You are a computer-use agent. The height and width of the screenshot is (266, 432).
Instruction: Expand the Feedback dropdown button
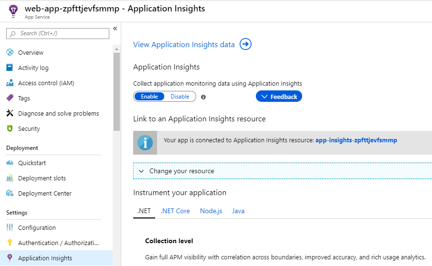[279, 97]
